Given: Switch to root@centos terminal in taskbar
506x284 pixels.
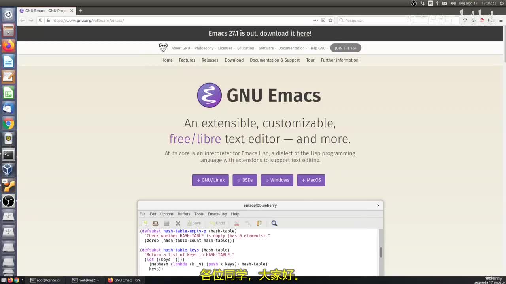Looking at the screenshot, I should pyautogui.click(x=45, y=280).
